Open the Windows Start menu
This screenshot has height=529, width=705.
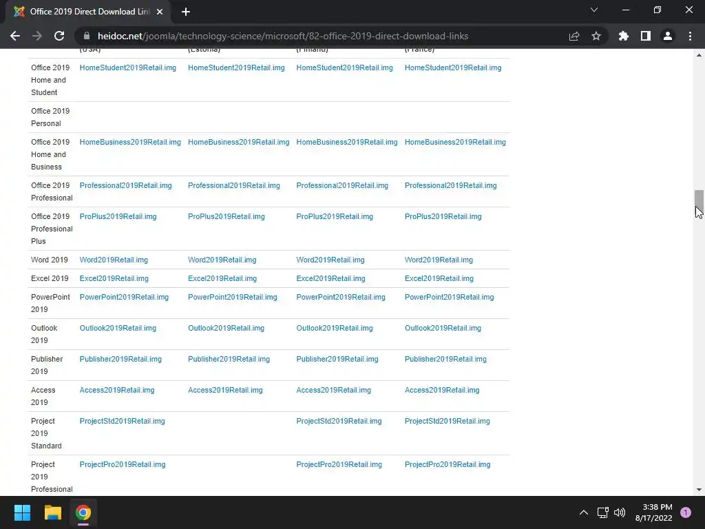pyautogui.click(x=22, y=512)
